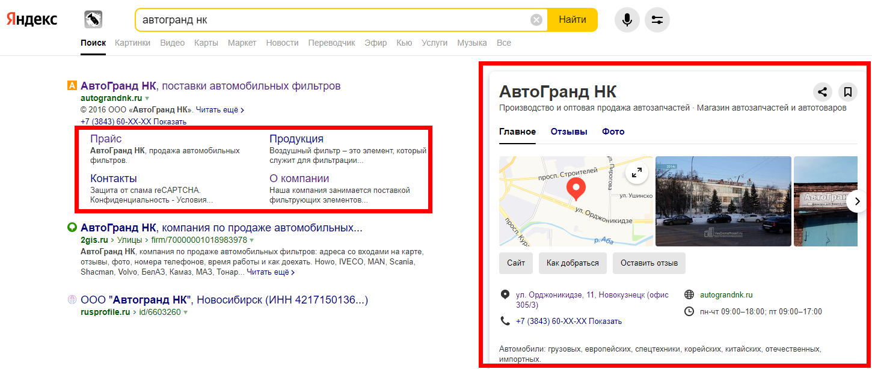Click the yellow Найти search button
872x369 pixels.
click(x=573, y=20)
